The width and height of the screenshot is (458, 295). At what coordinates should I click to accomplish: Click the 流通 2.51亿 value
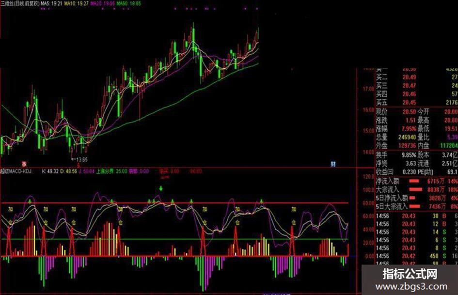tap(450, 164)
